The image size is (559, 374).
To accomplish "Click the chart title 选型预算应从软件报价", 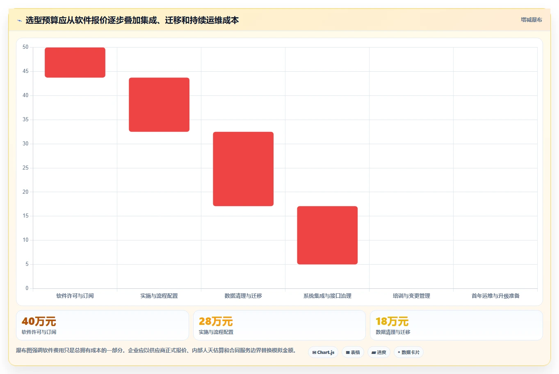I will pyautogui.click(x=132, y=20).
